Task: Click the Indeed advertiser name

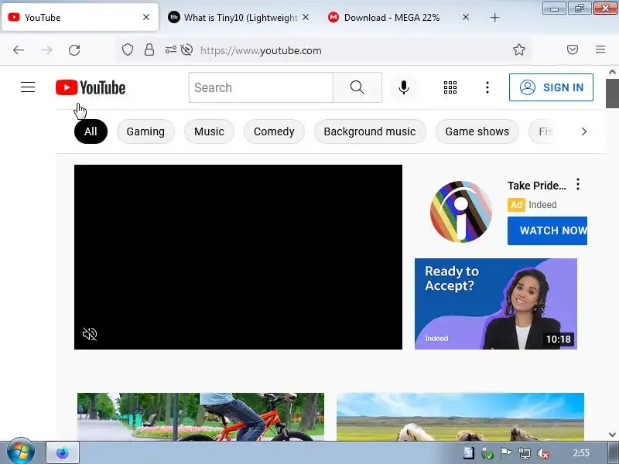Action: (x=542, y=205)
